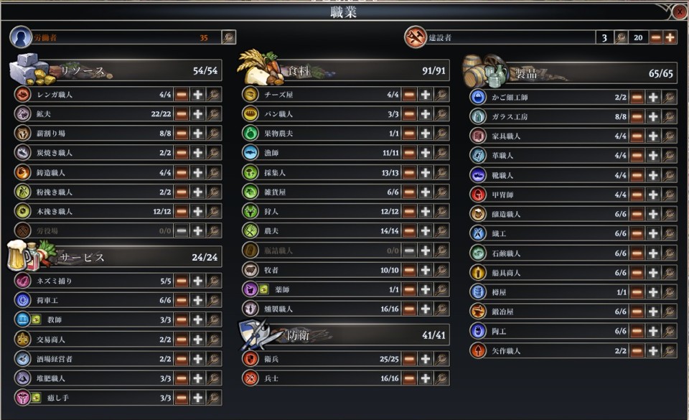Screen dimensions: 689x420
Task: Decrease workers for 農夫 with minus
Action: [409, 230]
